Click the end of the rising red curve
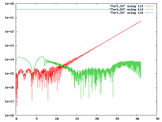 (x=141, y=21)
